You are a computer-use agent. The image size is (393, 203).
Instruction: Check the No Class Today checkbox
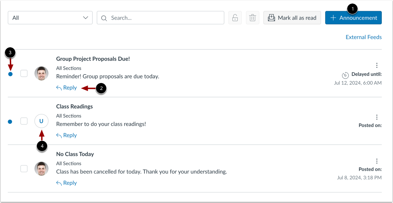tap(24, 168)
